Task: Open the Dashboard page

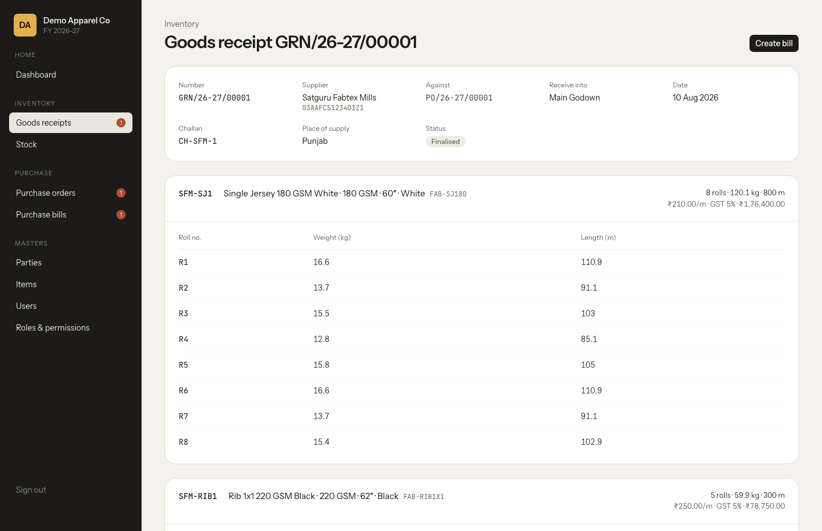Action: pyautogui.click(x=71, y=75)
